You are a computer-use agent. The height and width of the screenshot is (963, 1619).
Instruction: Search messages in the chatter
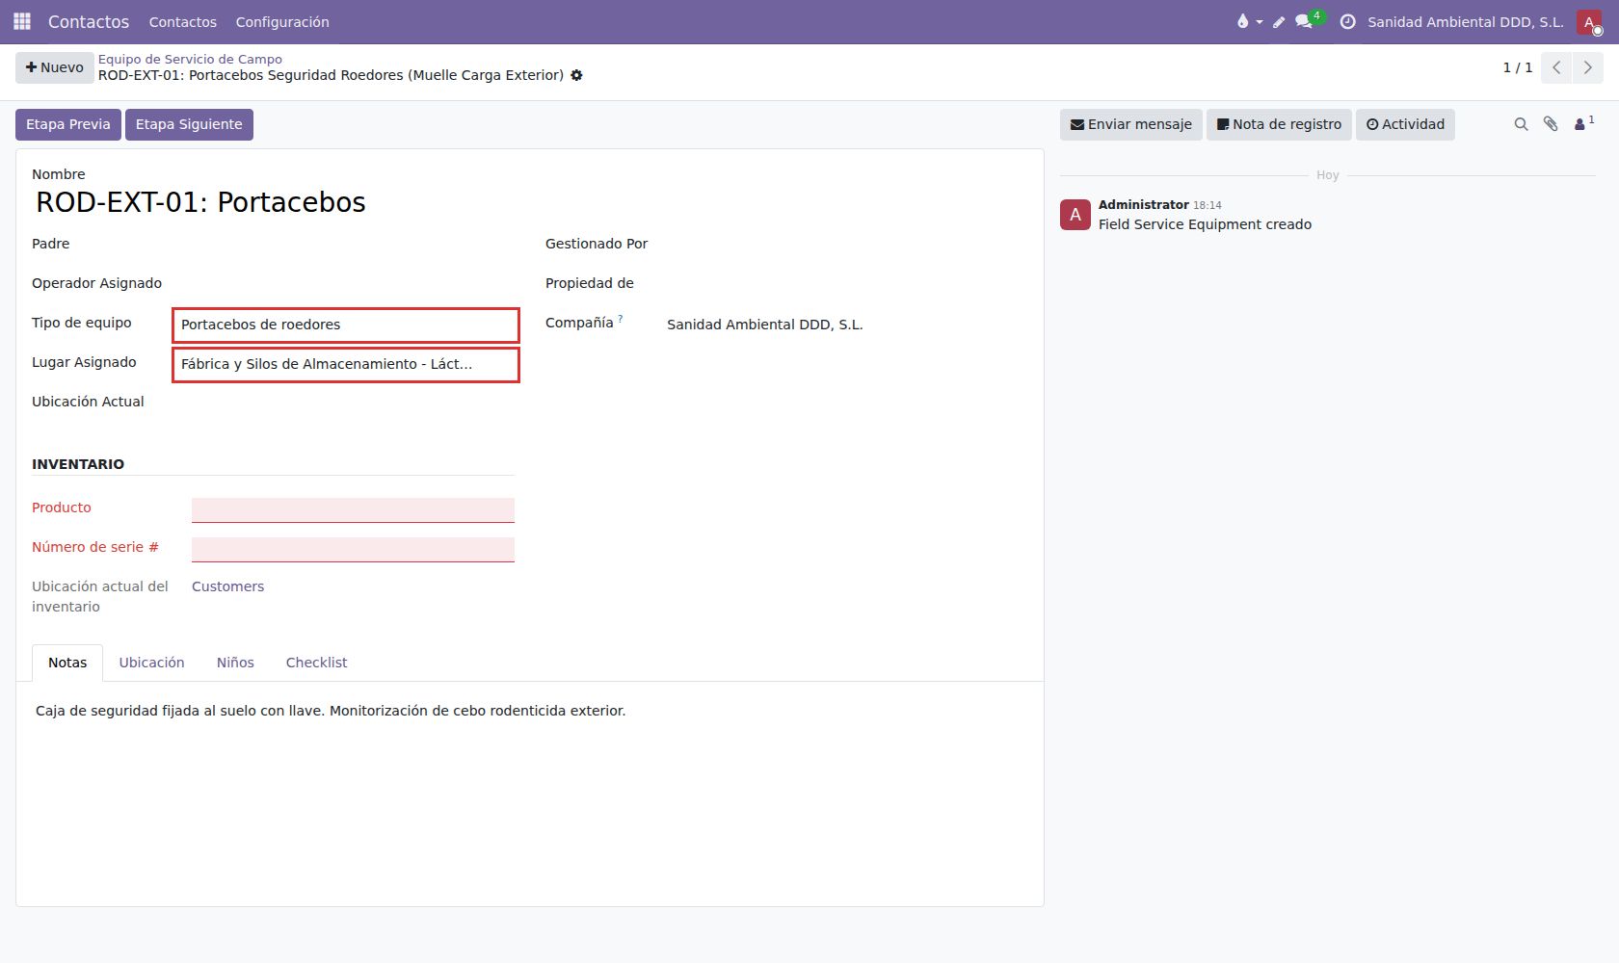tap(1521, 124)
